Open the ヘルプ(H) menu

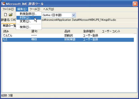(49, 9)
